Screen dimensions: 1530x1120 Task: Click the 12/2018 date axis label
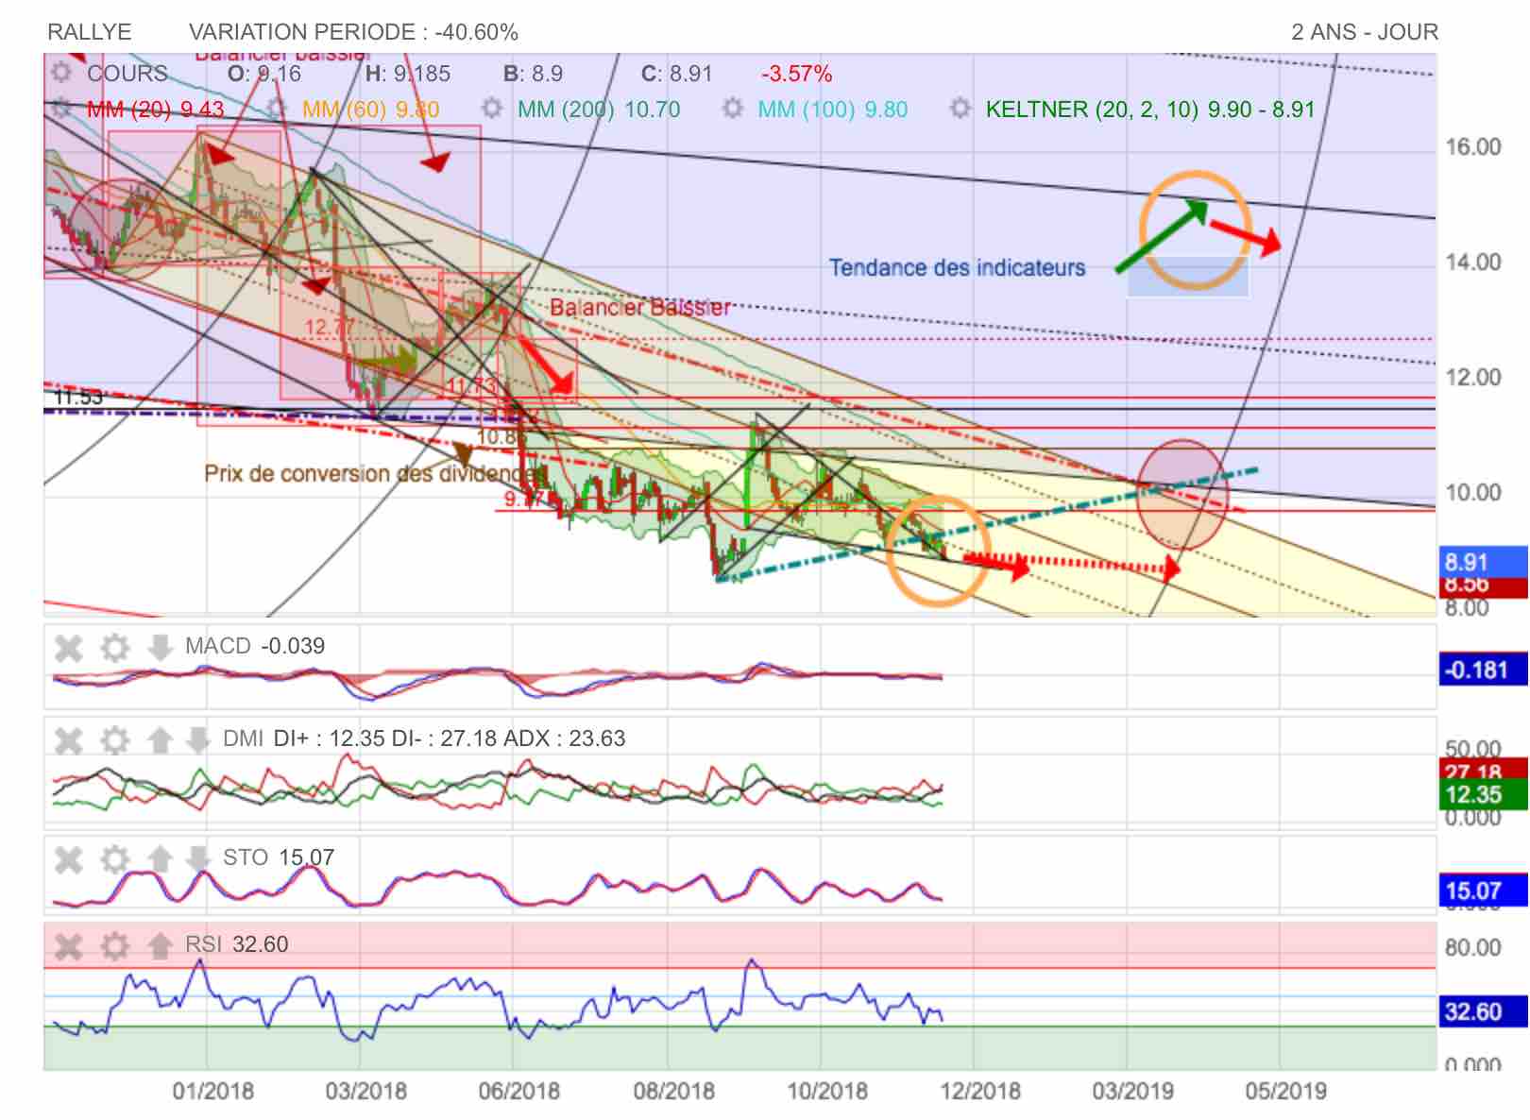click(980, 1091)
